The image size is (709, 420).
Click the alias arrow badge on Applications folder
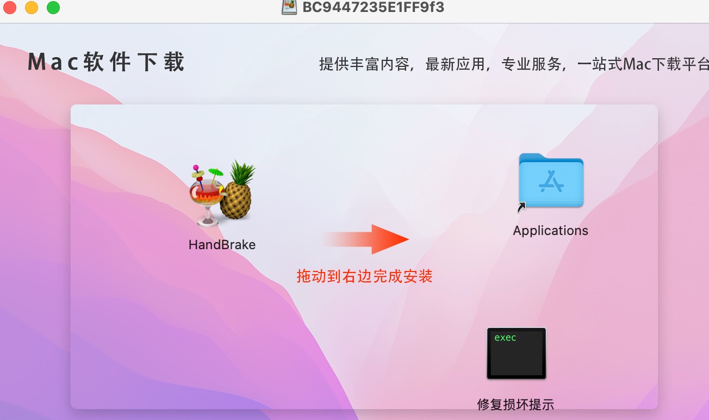pos(522,206)
